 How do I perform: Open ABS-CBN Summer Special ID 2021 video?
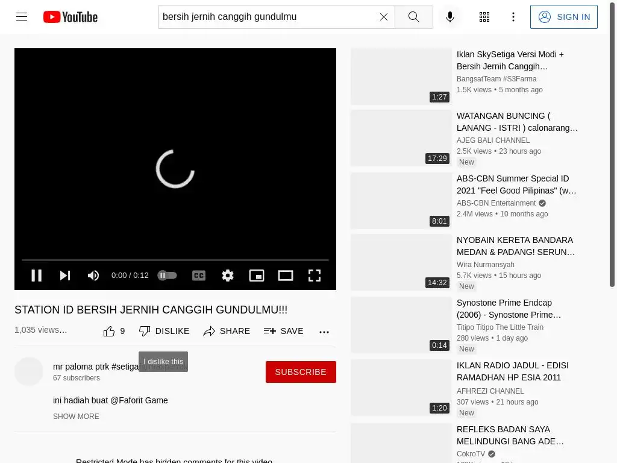pyautogui.click(x=516, y=184)
